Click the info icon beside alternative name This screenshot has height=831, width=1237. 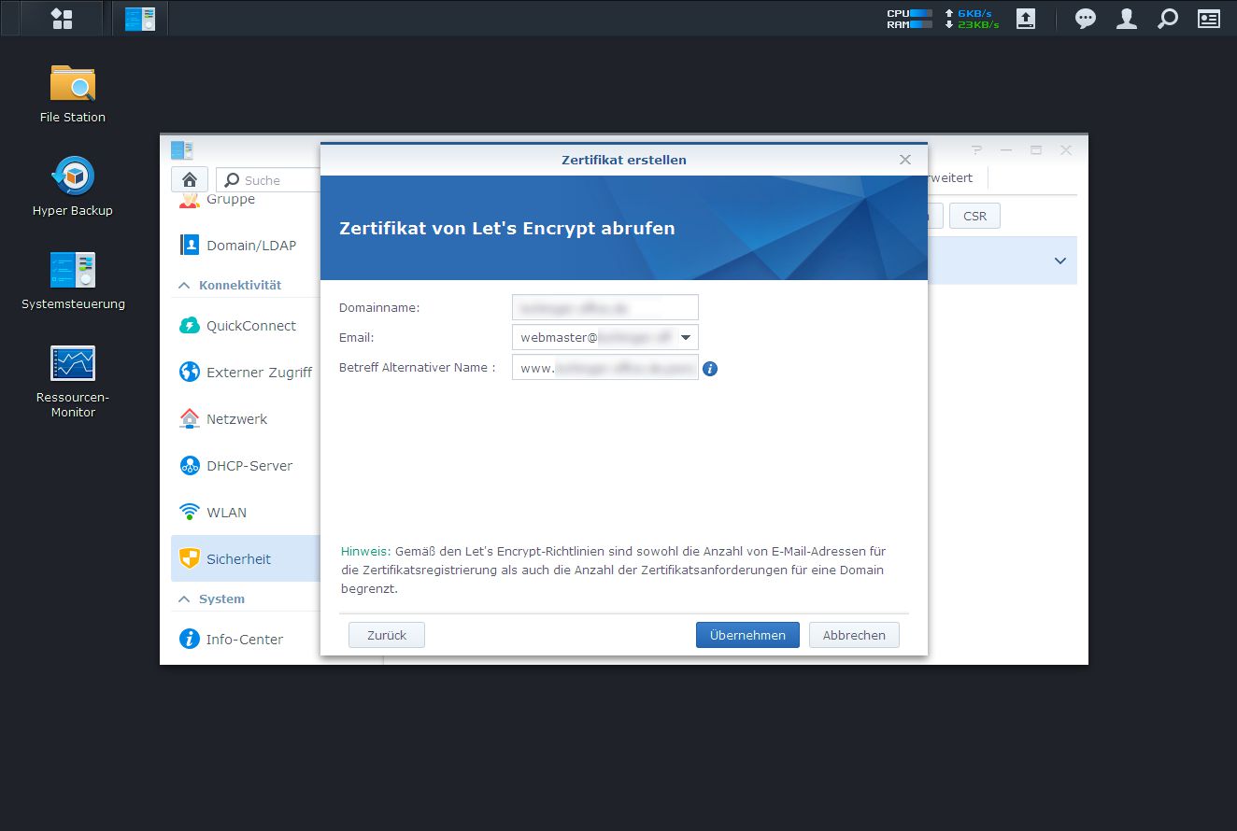[x=710, y=369]
